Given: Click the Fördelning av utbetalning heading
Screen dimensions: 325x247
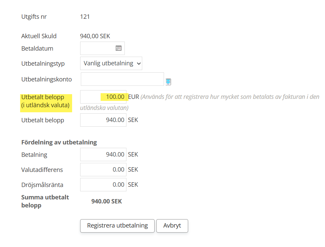Looking at the screenshot, I should 59,142.
